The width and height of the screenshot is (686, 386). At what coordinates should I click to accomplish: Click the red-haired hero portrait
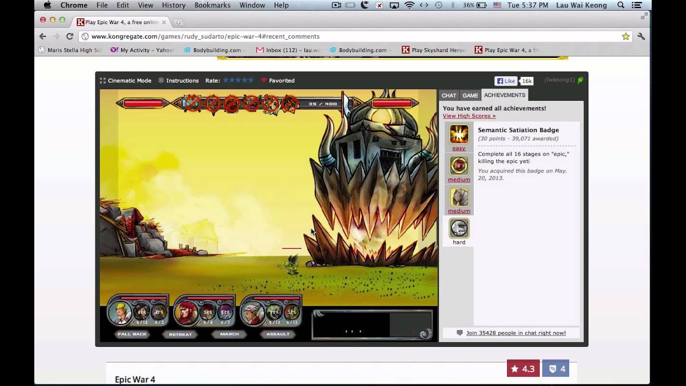click(186, 313)
